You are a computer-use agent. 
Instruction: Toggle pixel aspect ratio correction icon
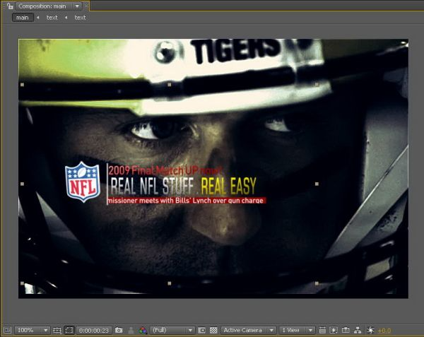(x=322, y=330)
